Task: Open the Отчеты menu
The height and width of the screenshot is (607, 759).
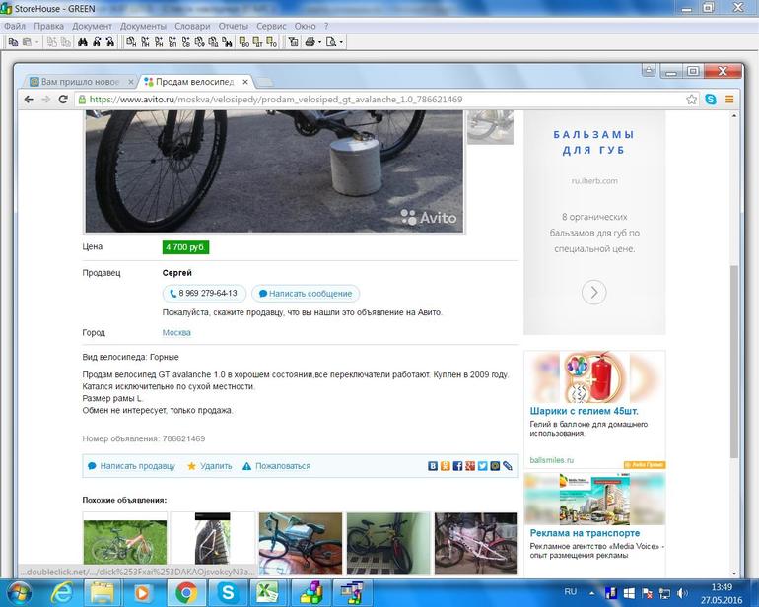Action: coord(233,25)
